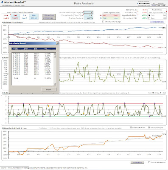
Task: Click the Trade Report button at bottom
Action: click(137, 162)
